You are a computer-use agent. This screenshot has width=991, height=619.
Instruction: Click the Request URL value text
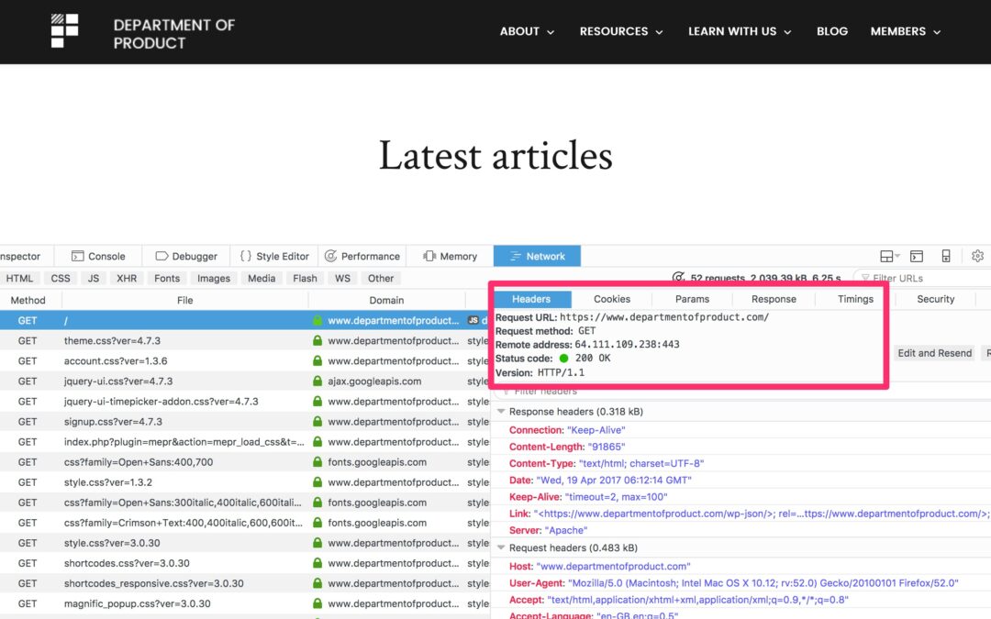664,317
